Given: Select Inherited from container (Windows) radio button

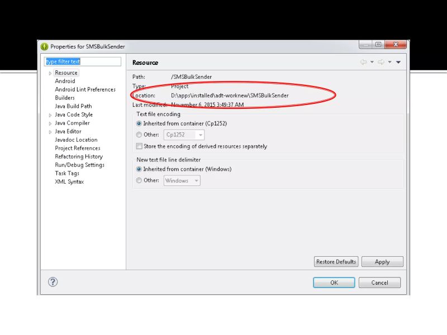Looking at the screenshot, I should click(139, 169).
